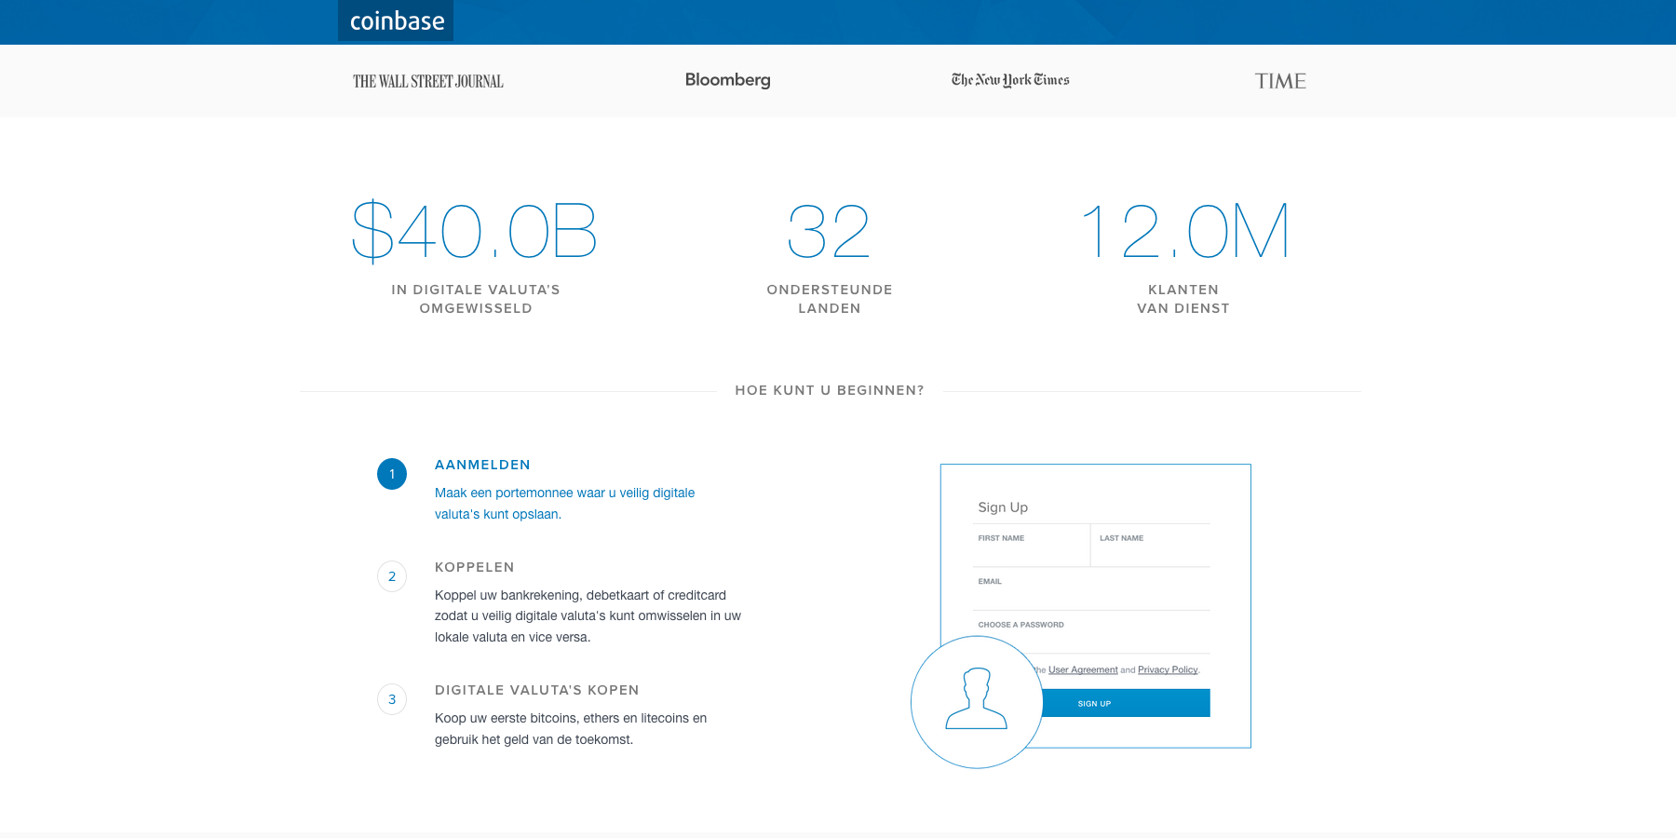Click the 'HOE KUNT U BEGINNEN?' heading
1676x838 pixels.
coord(830,390)
